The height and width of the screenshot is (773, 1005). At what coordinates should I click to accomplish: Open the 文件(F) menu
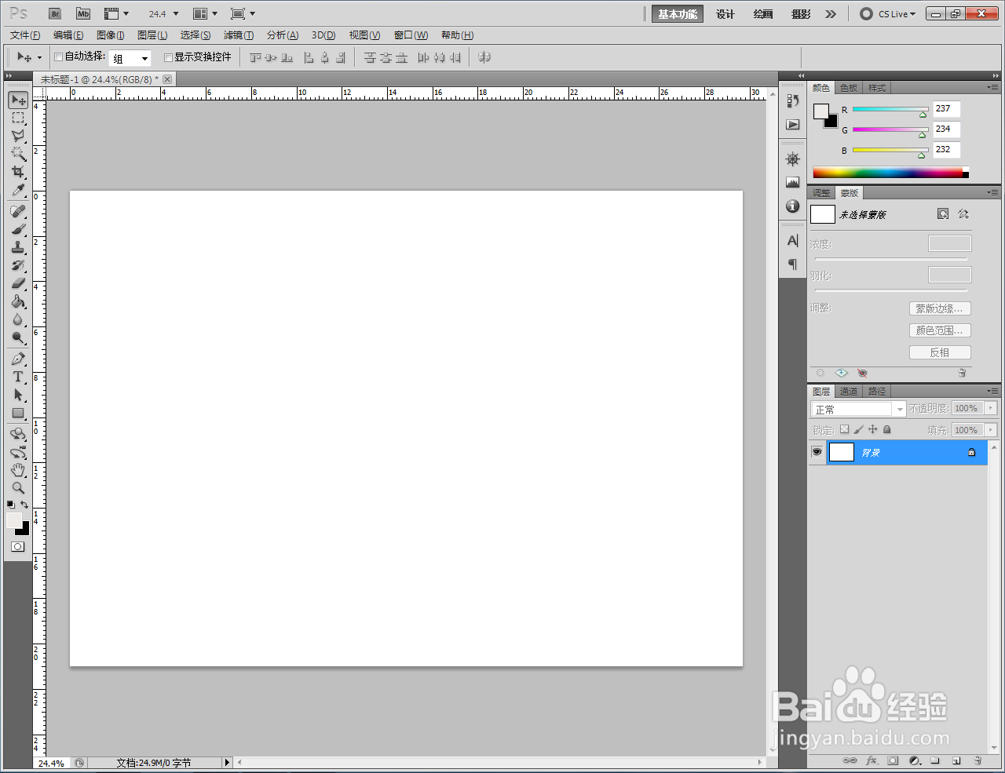pyautogui.click(x=25, y=35)
